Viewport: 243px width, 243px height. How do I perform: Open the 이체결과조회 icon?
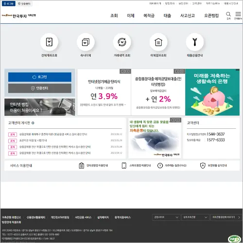pos(158,42)
